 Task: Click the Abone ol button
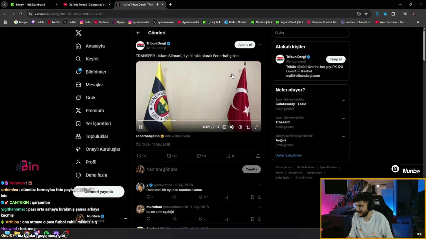pyautogui.click(x=245, y=44)
